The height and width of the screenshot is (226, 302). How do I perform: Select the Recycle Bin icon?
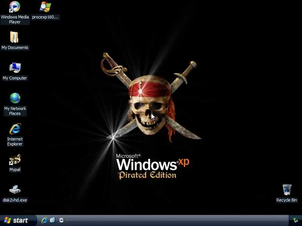click(287, 190)
